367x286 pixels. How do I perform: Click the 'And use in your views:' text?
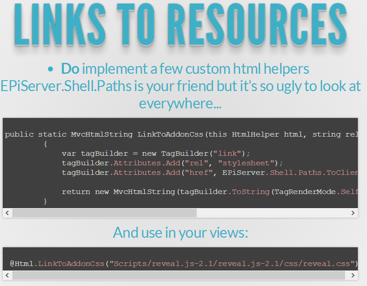click(x=181, y=233)
